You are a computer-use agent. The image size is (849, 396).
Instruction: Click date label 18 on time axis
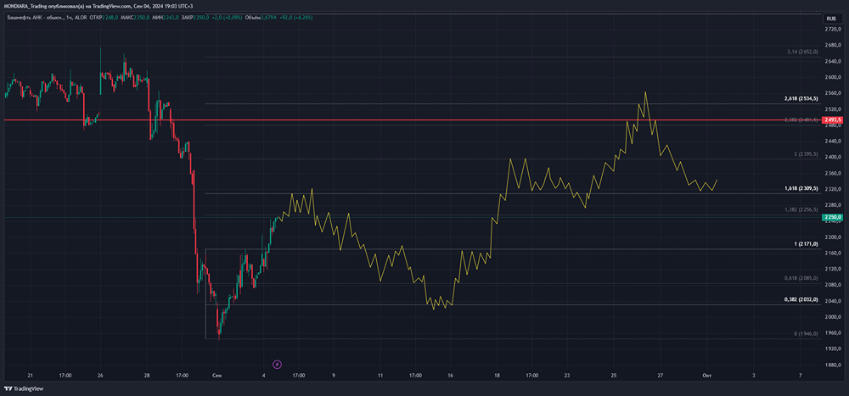pos(497,375)
